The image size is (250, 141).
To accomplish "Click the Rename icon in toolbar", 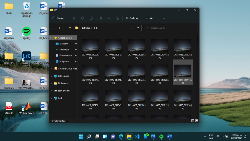I will [x=100, y=18].
